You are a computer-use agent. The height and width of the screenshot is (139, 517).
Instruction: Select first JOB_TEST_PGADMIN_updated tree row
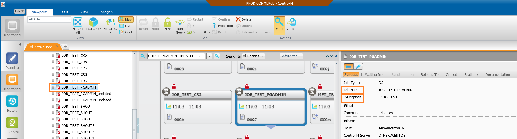click(x=86, y=94)
